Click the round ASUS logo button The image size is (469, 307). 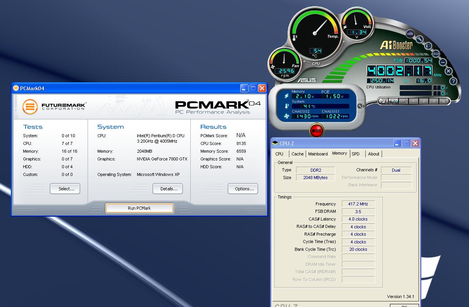click(x=436, y=53)
